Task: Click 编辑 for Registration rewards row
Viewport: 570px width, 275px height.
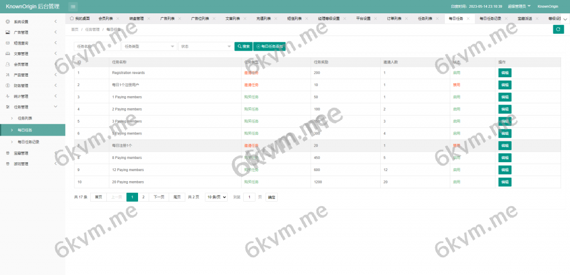Action: click(x=504, y=73)
